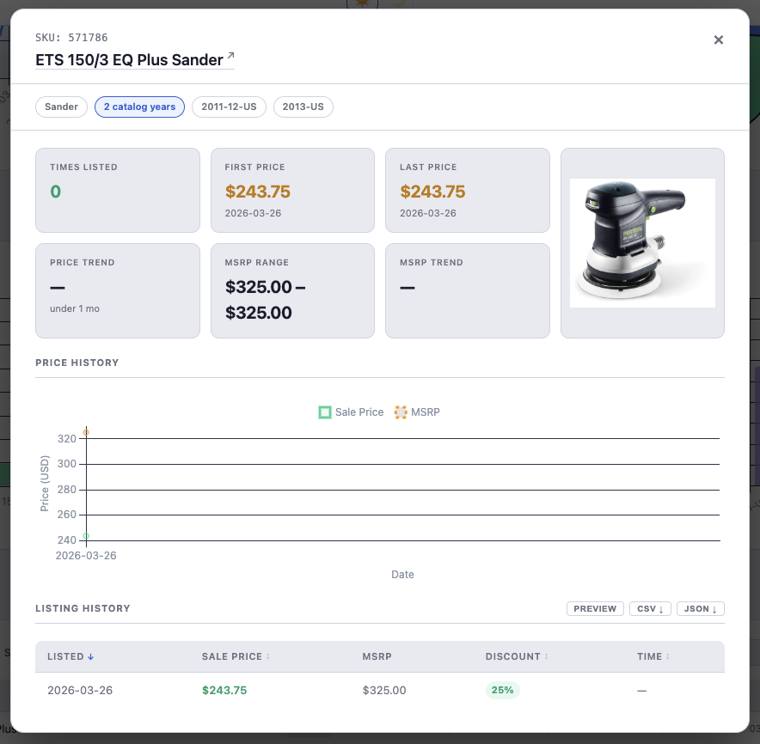Click the MSRP legend marker on the chart
Viewport: 760px width, 744px height.
point(400,412)
